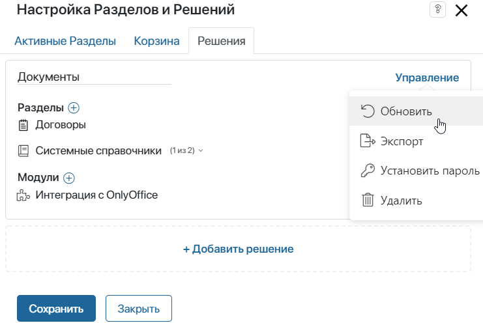Click the puzzle icon for OnlyOffice module
This screenshot has width=483, height=323.
click(23, 195)
